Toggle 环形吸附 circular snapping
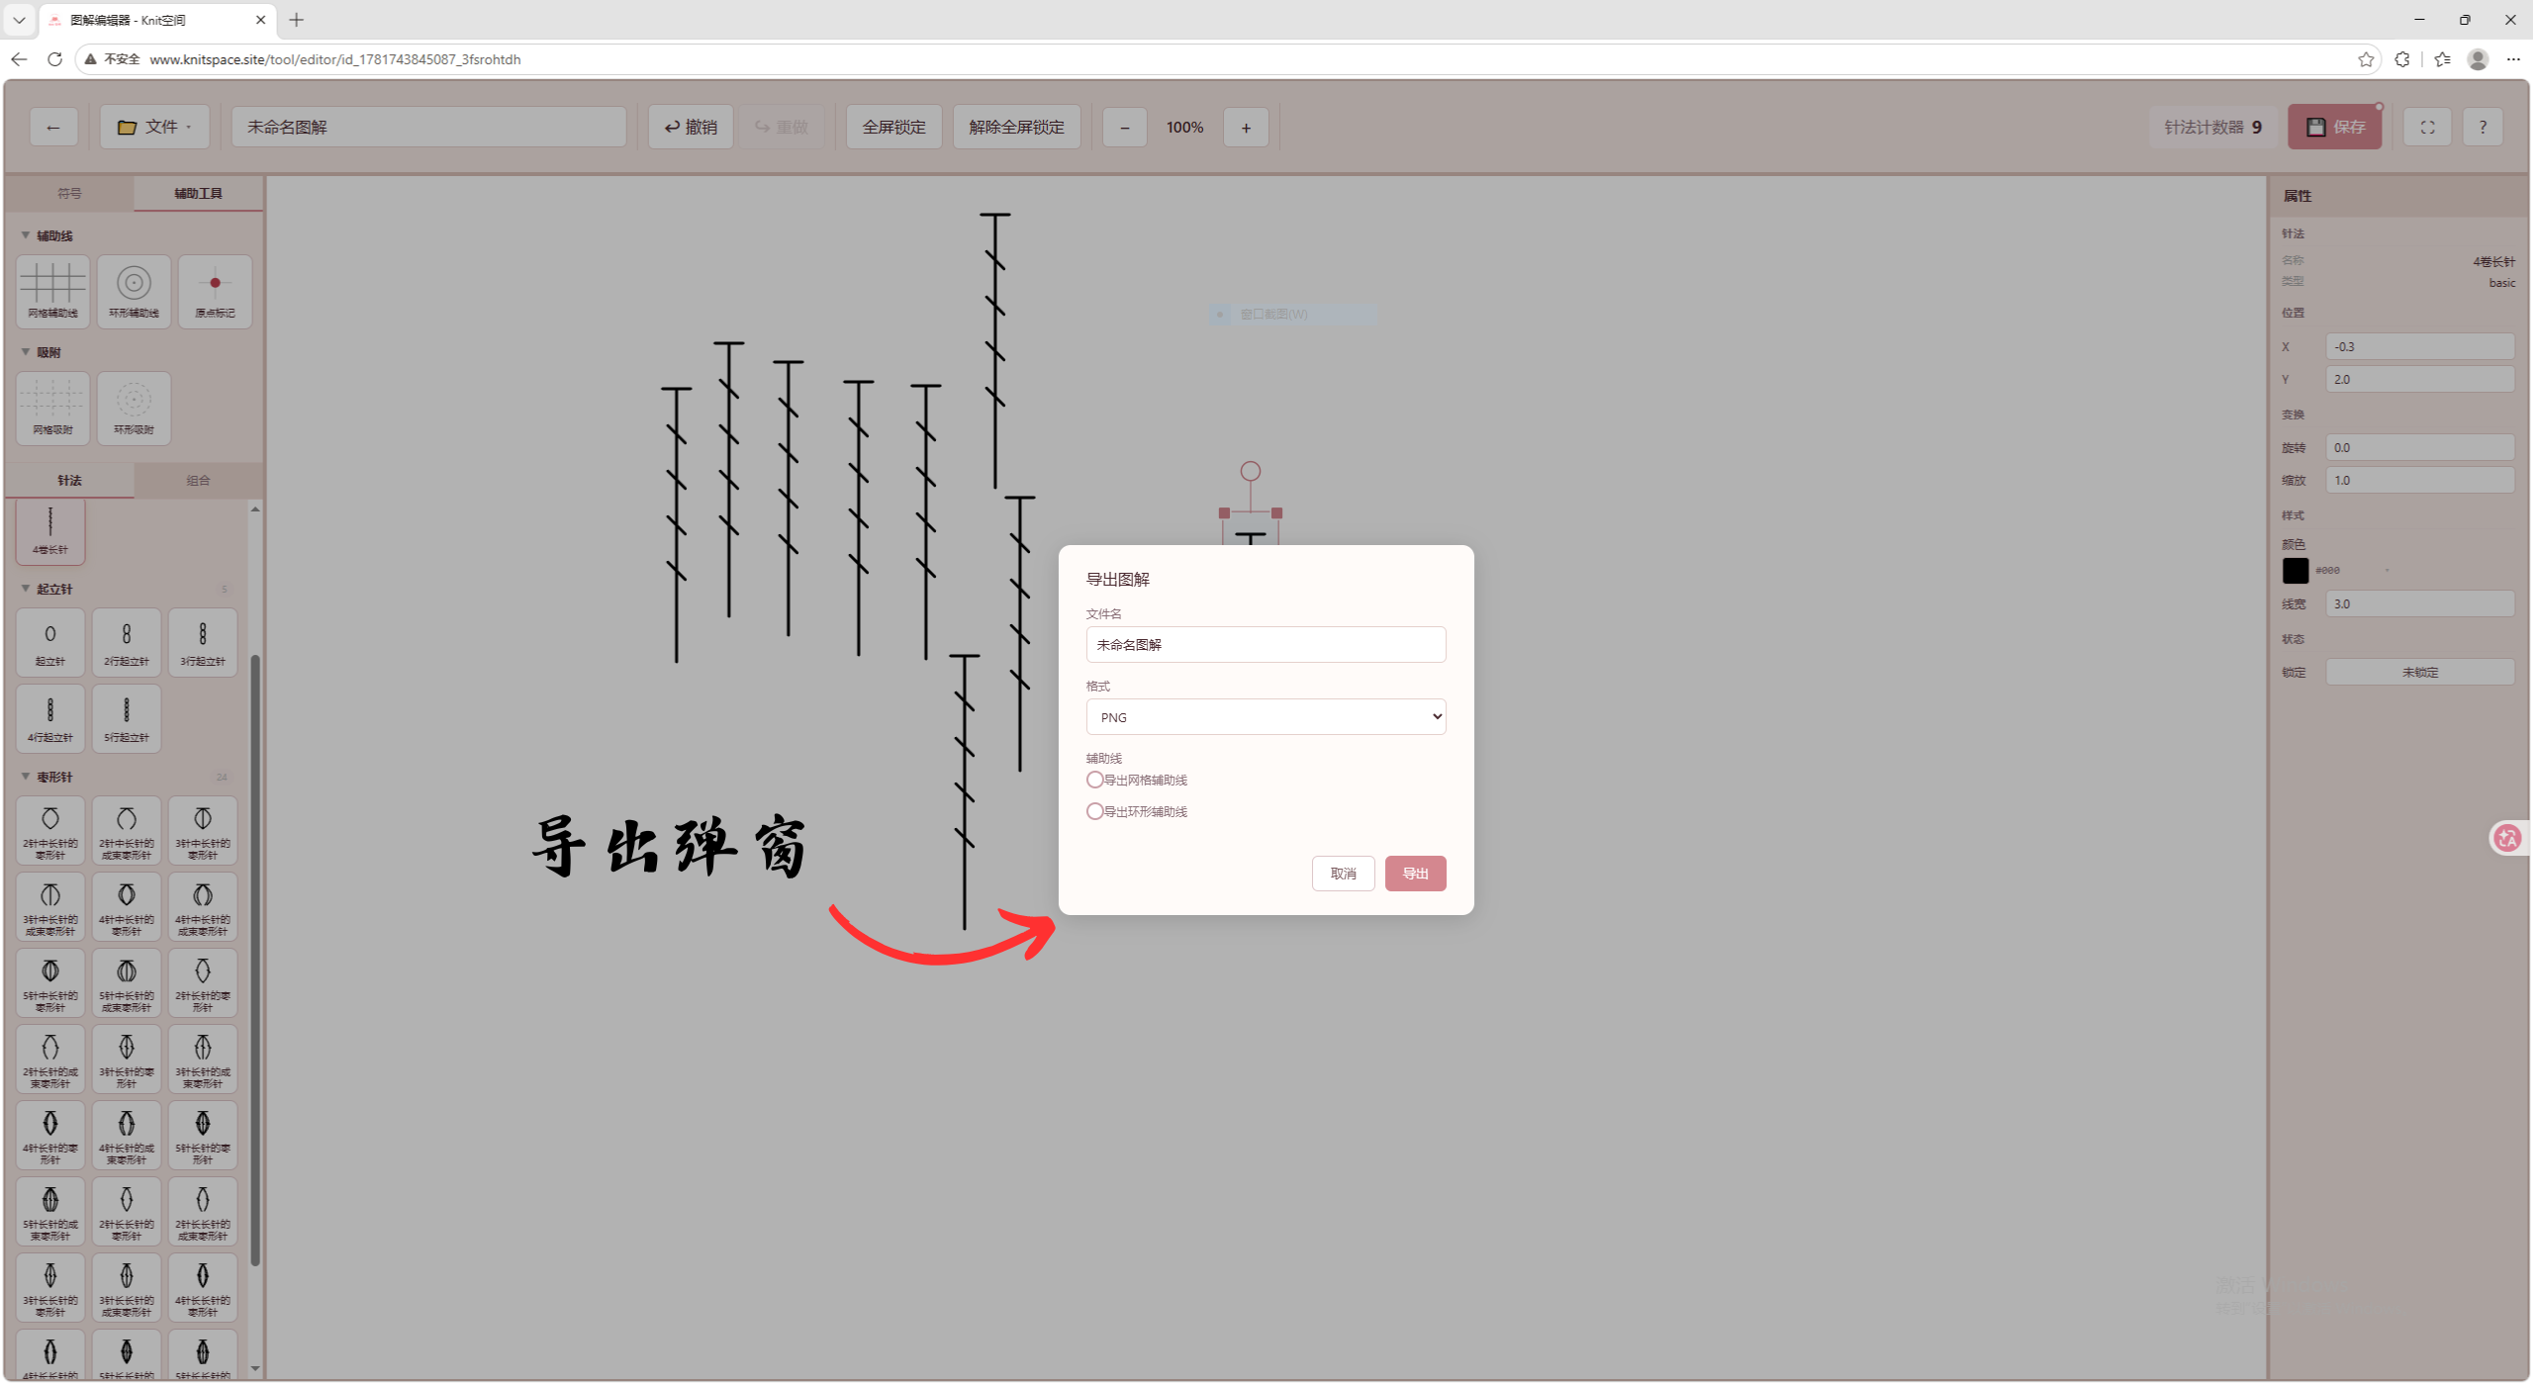The image size is (2533, 1385). pyautogui.click(x=135, y=408)
